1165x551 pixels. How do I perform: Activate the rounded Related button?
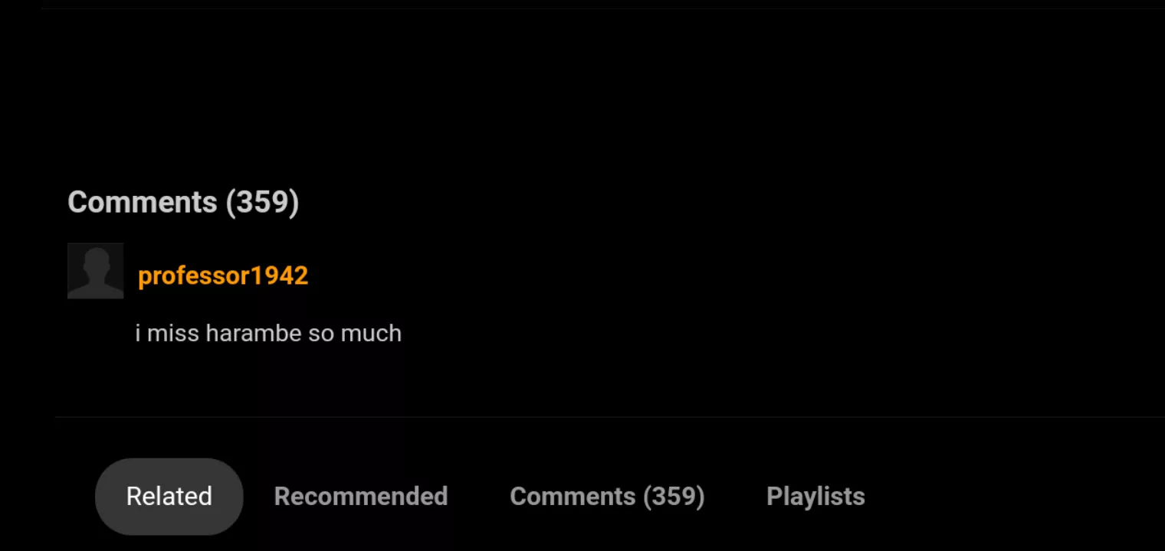point(169,497)
